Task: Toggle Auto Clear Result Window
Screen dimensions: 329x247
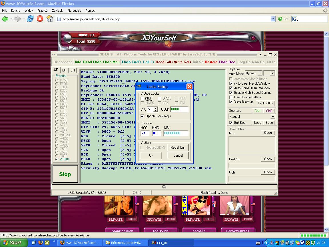Action: (231, 83)
